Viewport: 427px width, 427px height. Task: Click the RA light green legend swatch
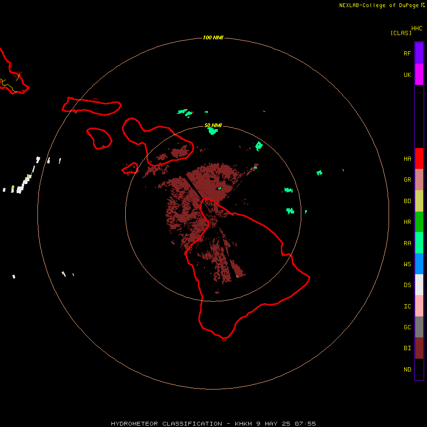[x=419, y=243]
